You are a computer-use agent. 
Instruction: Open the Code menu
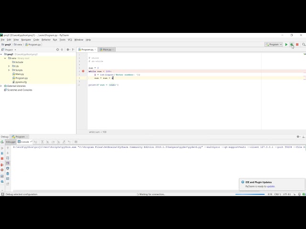(x=36, y=40)
